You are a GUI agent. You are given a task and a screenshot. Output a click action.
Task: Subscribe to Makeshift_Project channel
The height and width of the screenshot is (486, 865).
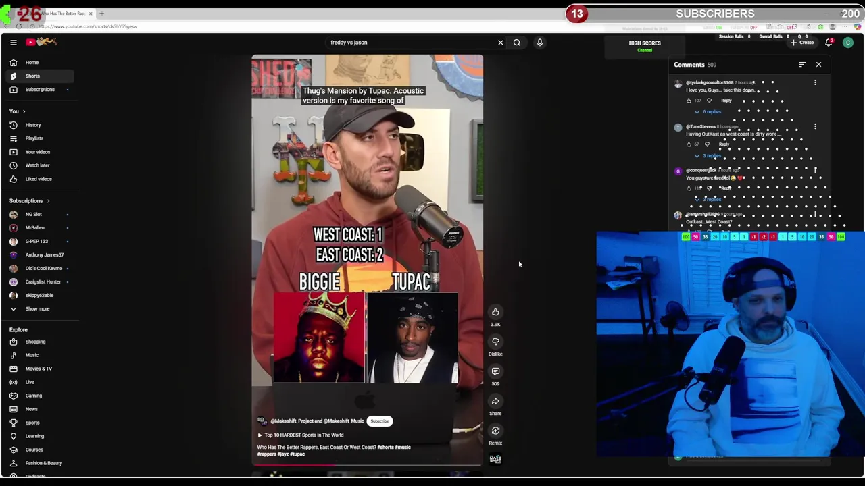click(x=380, y=421)
